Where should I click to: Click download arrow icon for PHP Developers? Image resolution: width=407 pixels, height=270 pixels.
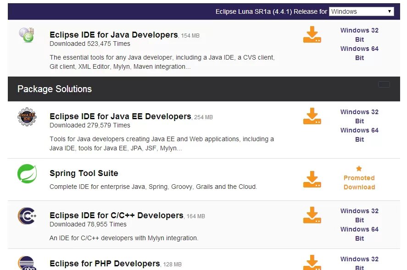point(312,262)
